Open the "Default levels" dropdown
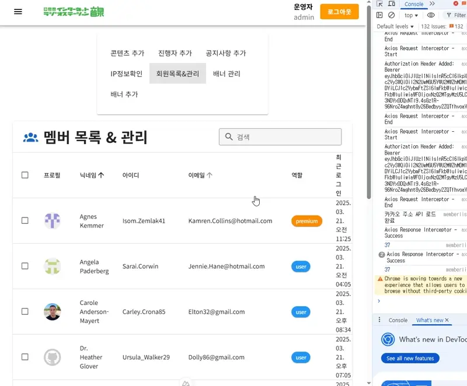Screen dimensions: 467x386 click(x=395, y=26)
